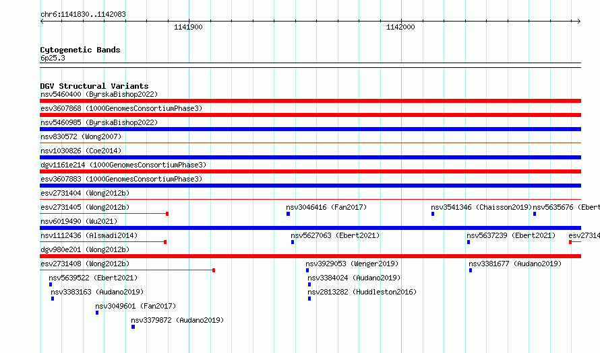600x353 pixels.
Task: Open nsv3046416 (Fan2017) label
Action: (x=326, y=207)
